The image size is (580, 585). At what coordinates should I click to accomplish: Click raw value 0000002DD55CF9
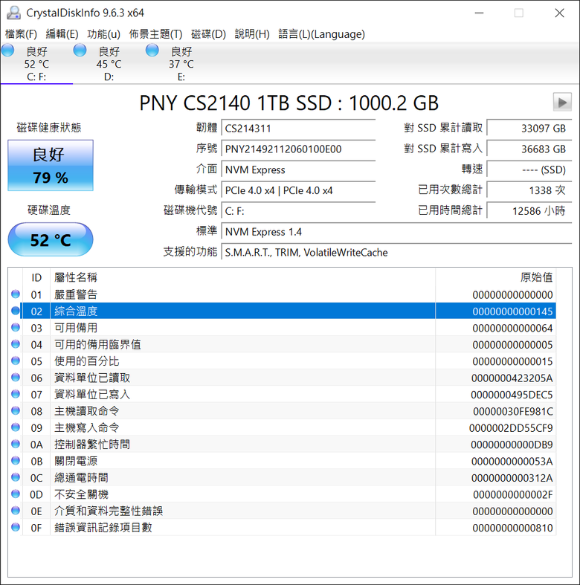[x=511, y=428]
